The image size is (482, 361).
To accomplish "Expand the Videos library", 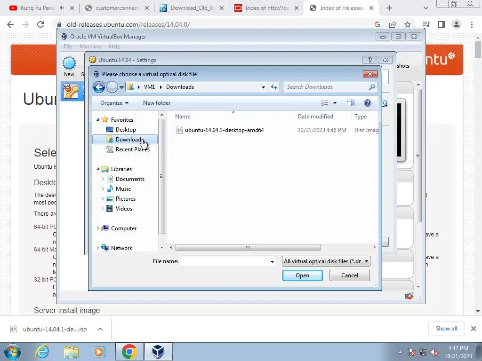I will point(103,208).
